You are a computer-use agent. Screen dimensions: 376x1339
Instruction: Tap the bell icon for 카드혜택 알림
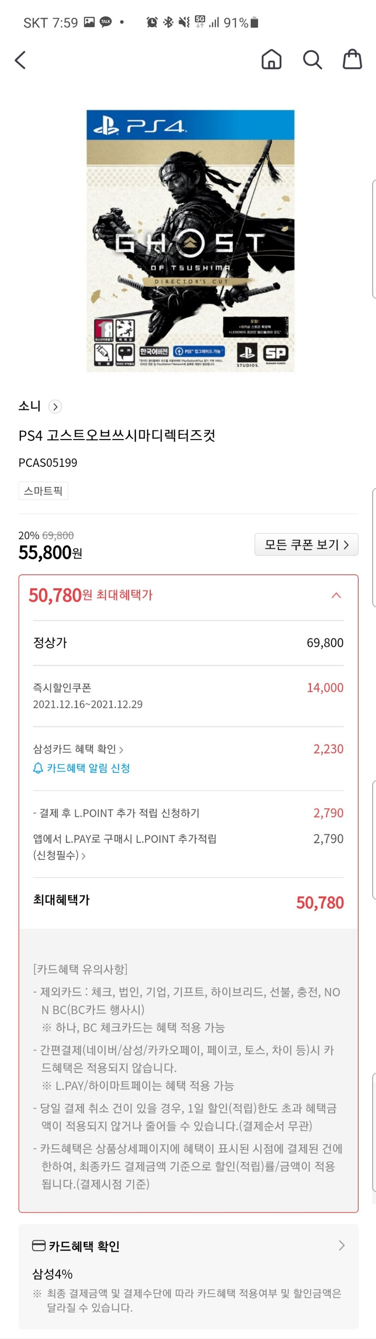[x=38, y=768]
